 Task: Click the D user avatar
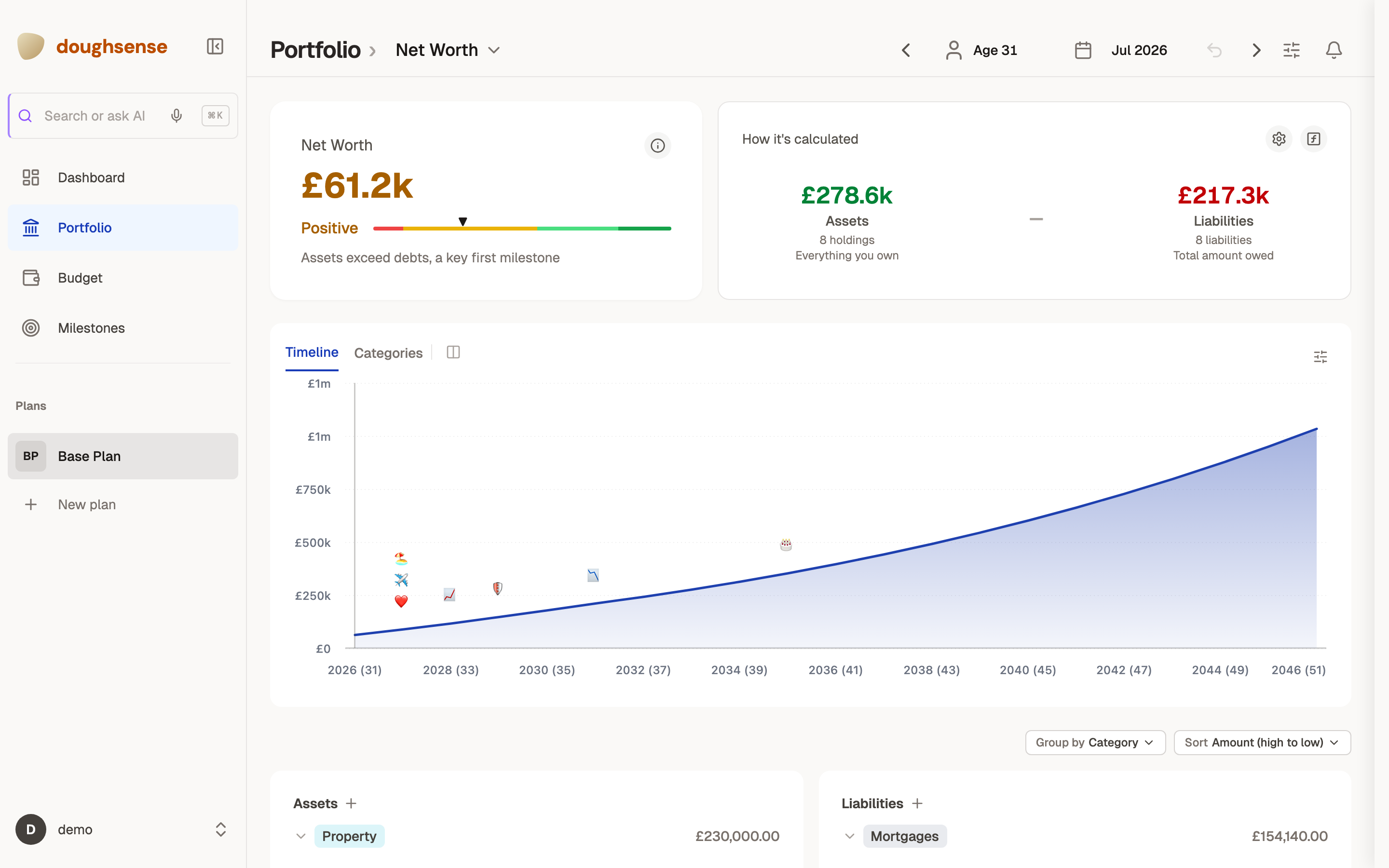(31, 829)
